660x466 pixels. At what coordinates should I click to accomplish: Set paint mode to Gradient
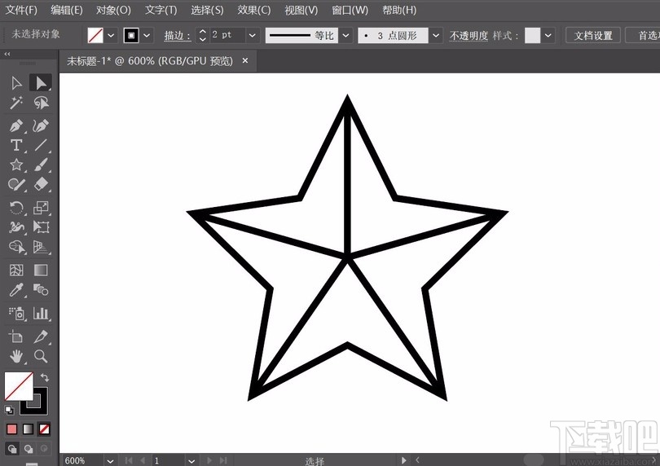click(x=28, y=429)
